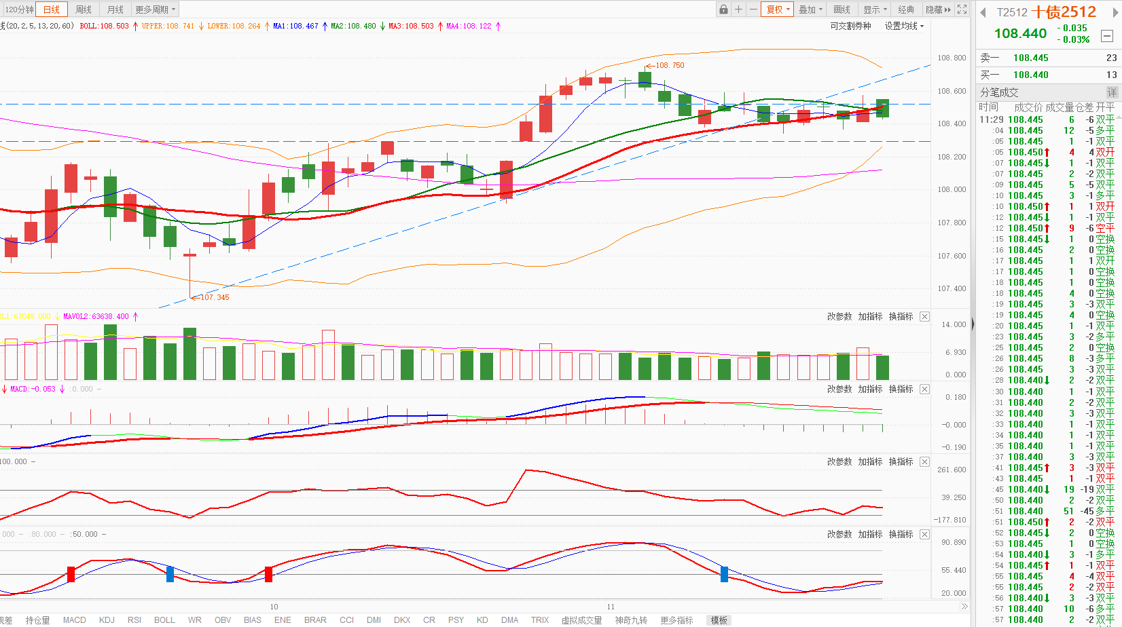Viewport: 1122px width, 627px height.
Task: Switch to the 120分钟 period tab
Action: pyautogui.click(x=18, y=9)
